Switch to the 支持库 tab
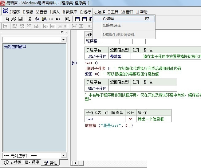 click(x=12, y=162)
